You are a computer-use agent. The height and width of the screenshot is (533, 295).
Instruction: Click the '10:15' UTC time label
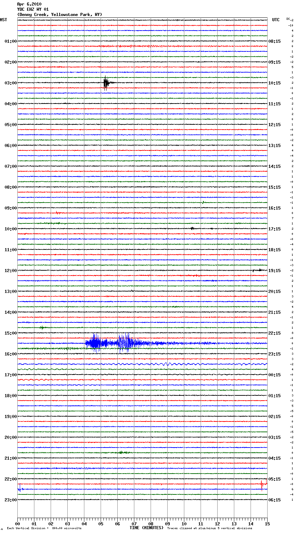[x=275, y=83]
